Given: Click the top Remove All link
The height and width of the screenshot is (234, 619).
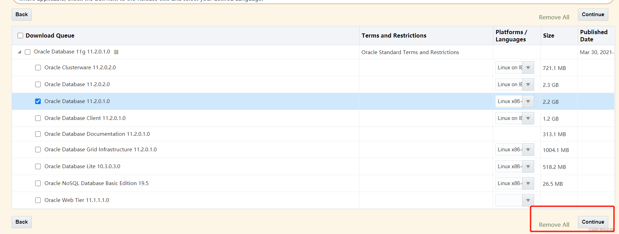Looking at the screenshot, I should pyautogui.click(x=554, y=17).
